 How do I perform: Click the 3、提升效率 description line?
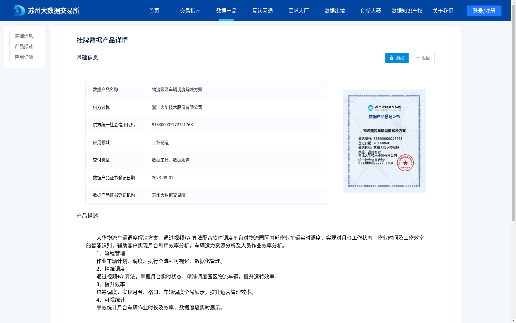[x=111, y=284]
